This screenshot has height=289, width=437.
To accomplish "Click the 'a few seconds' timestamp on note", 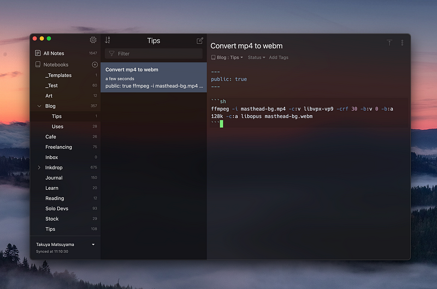I will pyautogui.click(x=120, y=79).
